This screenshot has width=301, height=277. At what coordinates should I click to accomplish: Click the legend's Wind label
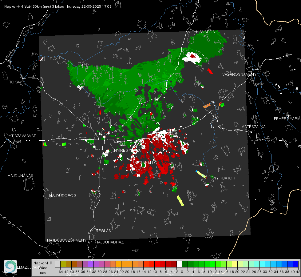tap(43, 268)
